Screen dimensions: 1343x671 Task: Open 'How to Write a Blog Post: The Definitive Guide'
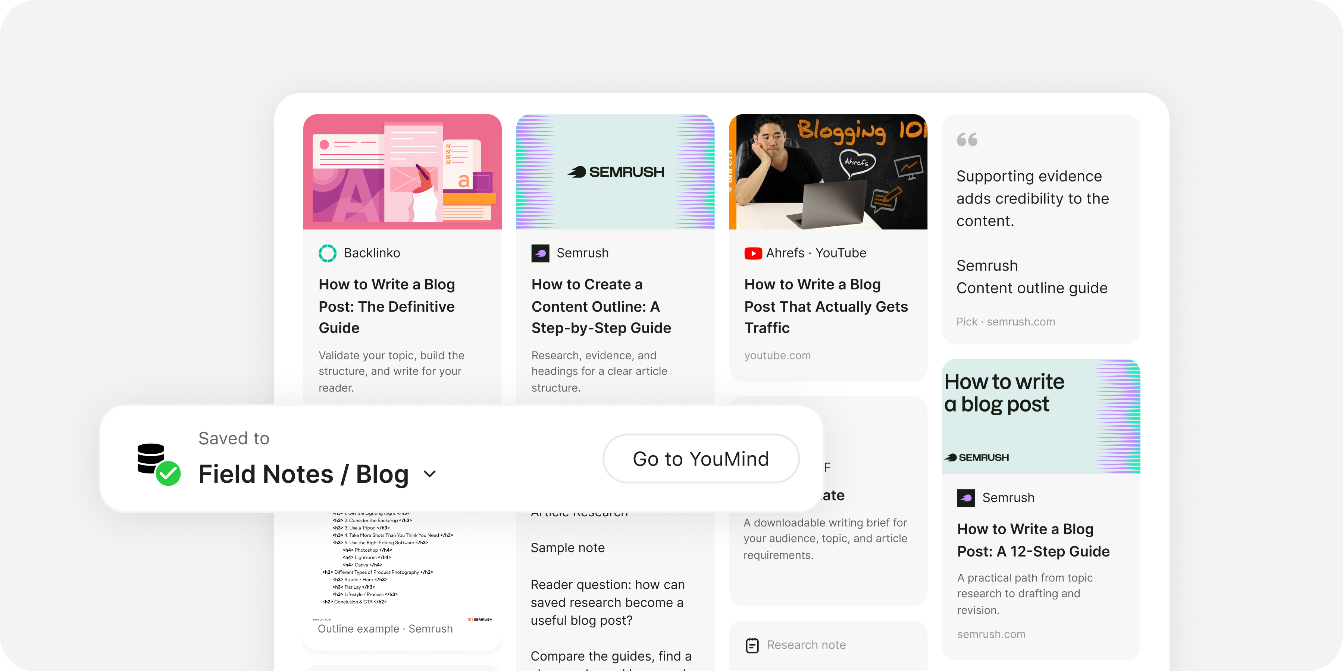coord(387,306)
